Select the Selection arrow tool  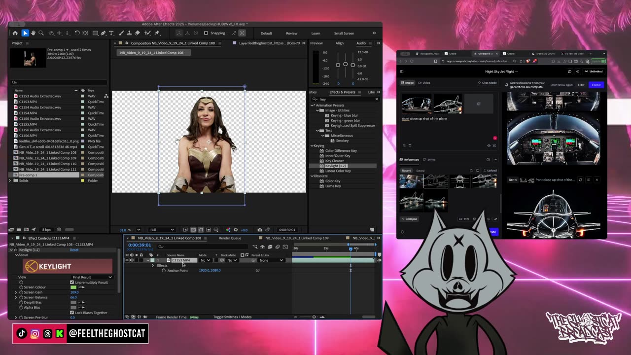pyautogui.click(x=25, y=33)
